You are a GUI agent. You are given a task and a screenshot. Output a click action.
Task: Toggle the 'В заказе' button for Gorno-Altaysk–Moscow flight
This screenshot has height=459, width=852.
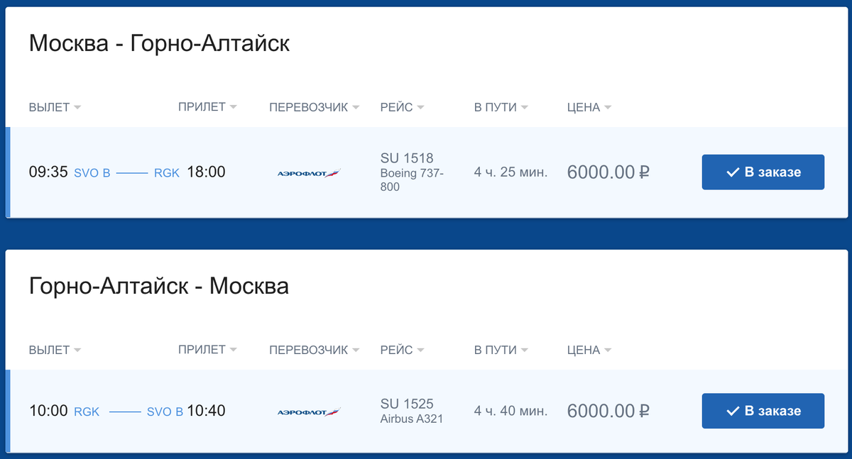coord(763,411)
